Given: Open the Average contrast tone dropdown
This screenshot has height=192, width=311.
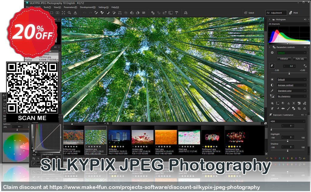Looking at the screenshot, I should [x=291, y=85].
